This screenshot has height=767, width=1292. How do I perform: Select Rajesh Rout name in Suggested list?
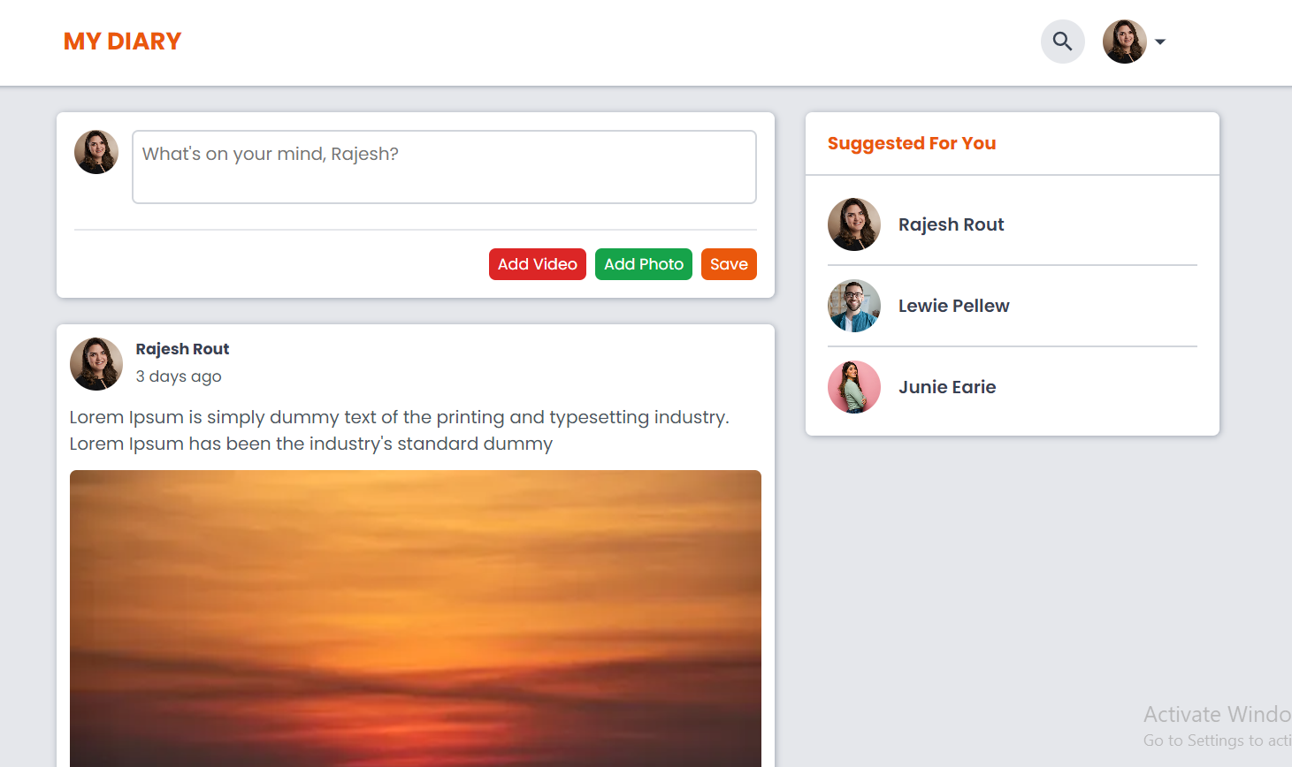coord(951,224)
